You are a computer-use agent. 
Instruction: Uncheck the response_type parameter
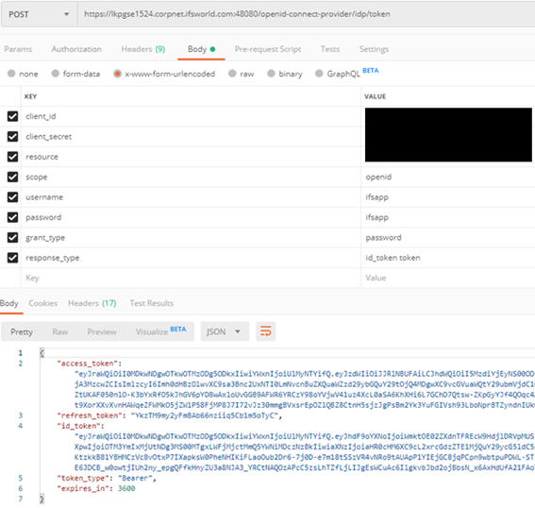(12, 258)
